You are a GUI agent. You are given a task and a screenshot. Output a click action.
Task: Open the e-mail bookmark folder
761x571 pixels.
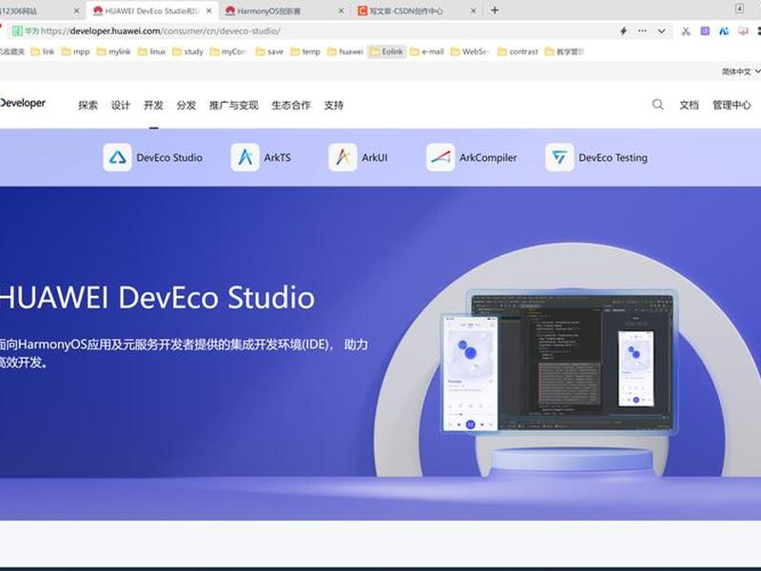pos(427,51)
